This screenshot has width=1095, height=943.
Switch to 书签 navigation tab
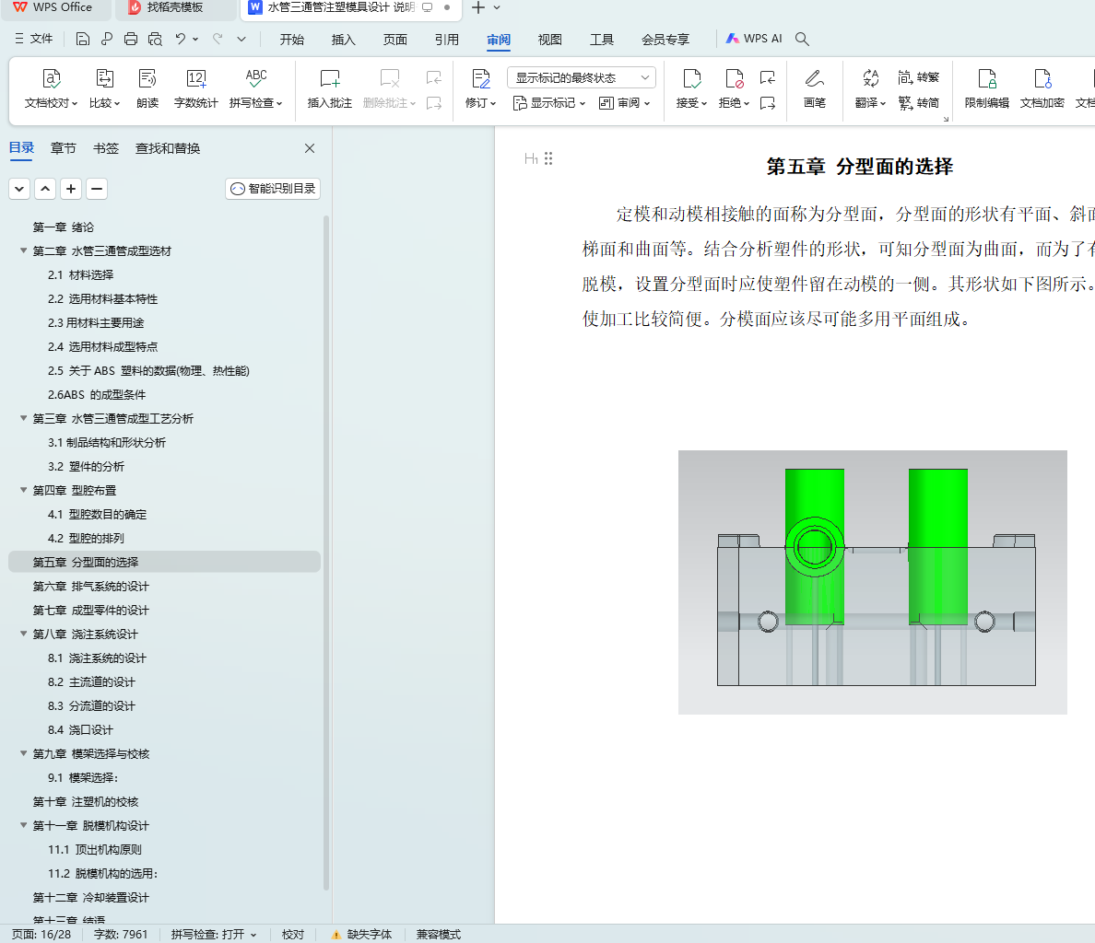(x=106, y=148)
